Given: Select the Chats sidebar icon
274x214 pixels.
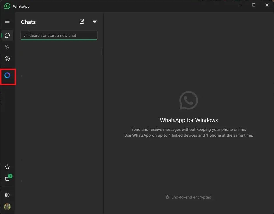Looking at the screenshot, I should (x=7, y=35).
